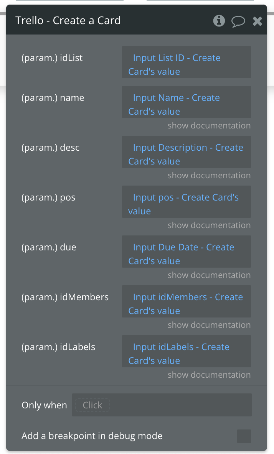
Task: Click the Trello - Create a Card title
Action: 68,21
